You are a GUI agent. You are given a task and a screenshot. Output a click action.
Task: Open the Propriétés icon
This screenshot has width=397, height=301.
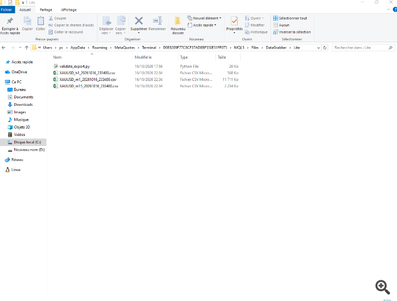pos(234,22)
